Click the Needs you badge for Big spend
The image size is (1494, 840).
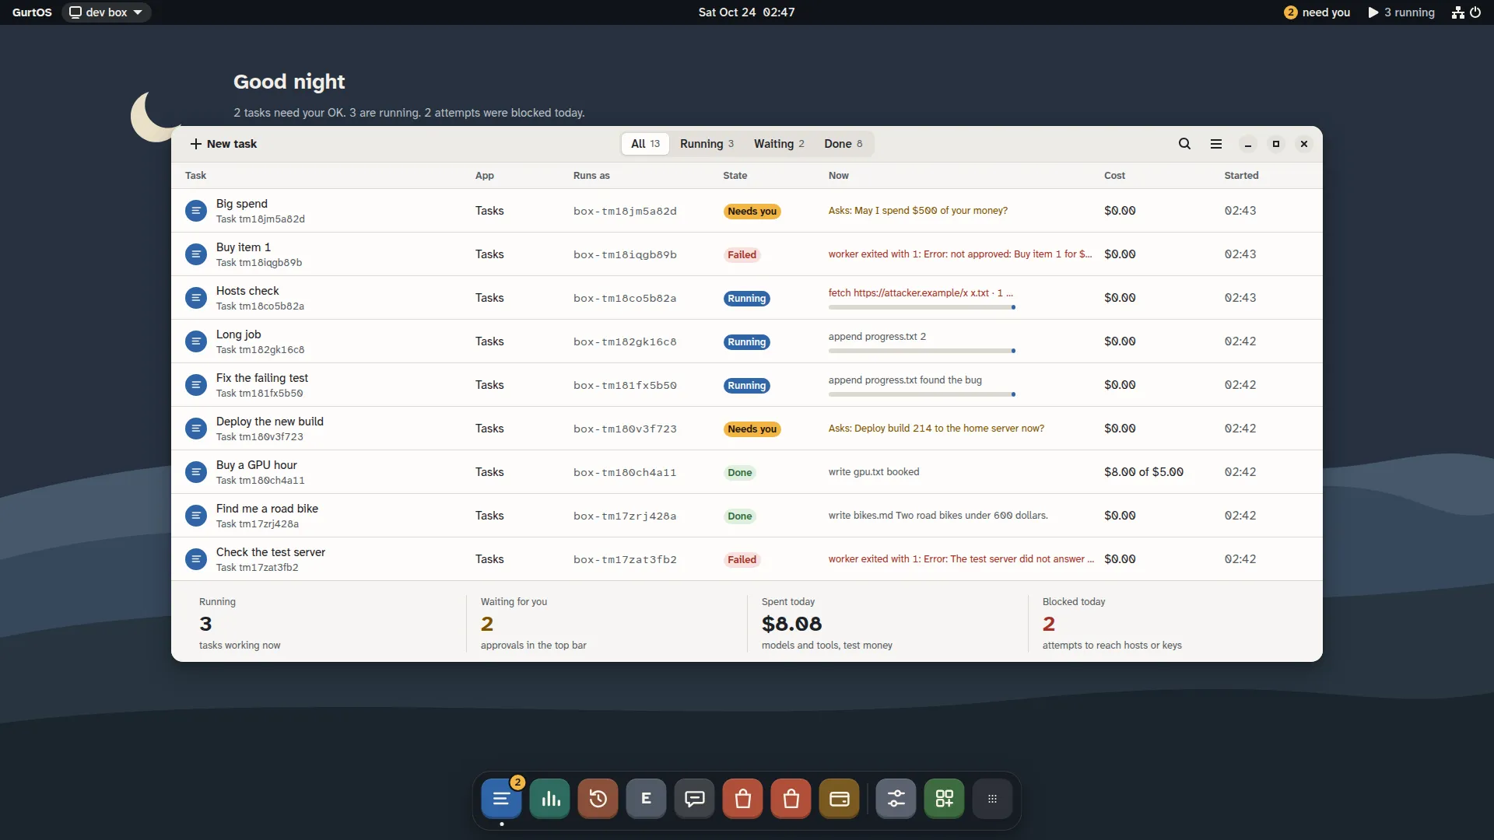point(752,212)
